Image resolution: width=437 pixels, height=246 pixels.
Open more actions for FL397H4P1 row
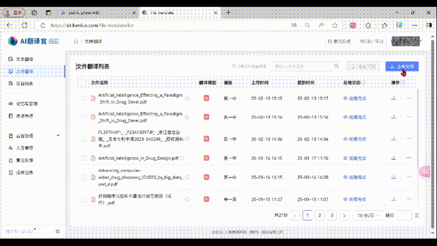tap(409, 138)
